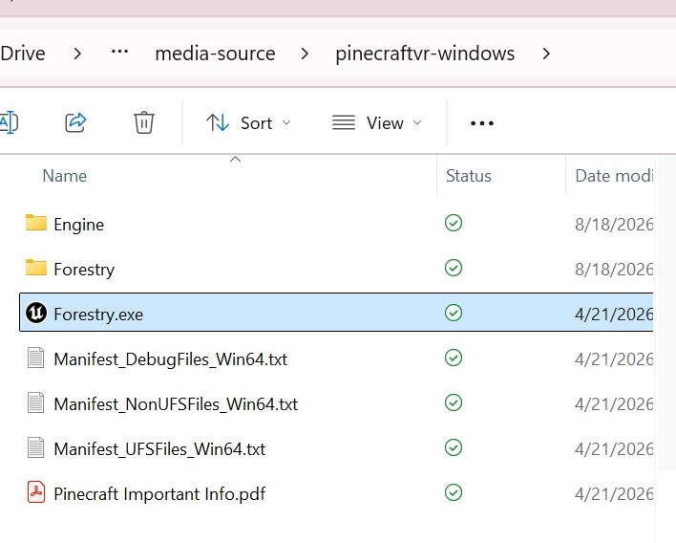Click the Forestry.exe file name
The image size is (676, 543).
pyautogui.click(x=98, y=315)
